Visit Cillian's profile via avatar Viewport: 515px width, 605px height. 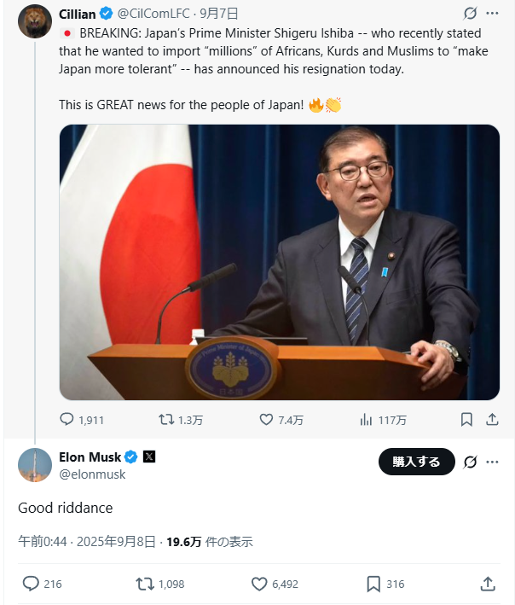pos(35,21)
